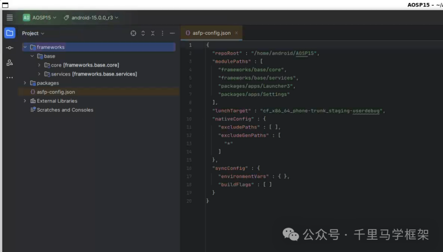Click "packages/apps/Launcher3" path string
This screenshot has height=252, width=443.
[256, 86]
